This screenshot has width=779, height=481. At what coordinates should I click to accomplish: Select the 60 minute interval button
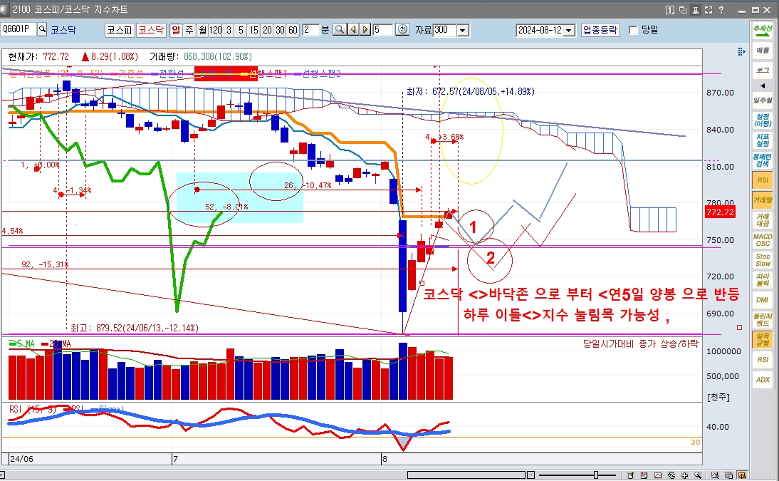(293, 30)
